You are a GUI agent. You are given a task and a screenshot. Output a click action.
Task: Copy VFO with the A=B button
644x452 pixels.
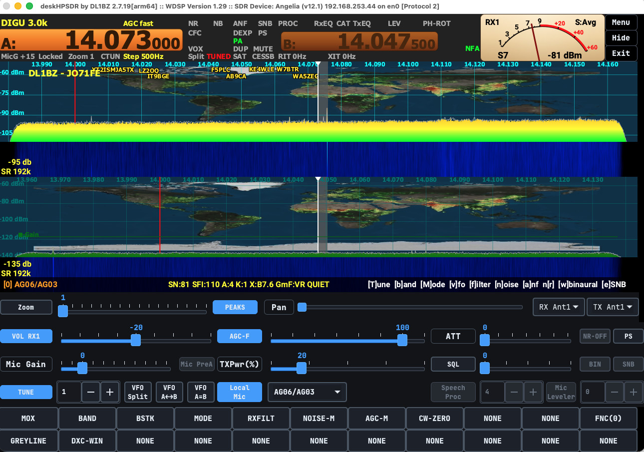click(x=201, y=392)
